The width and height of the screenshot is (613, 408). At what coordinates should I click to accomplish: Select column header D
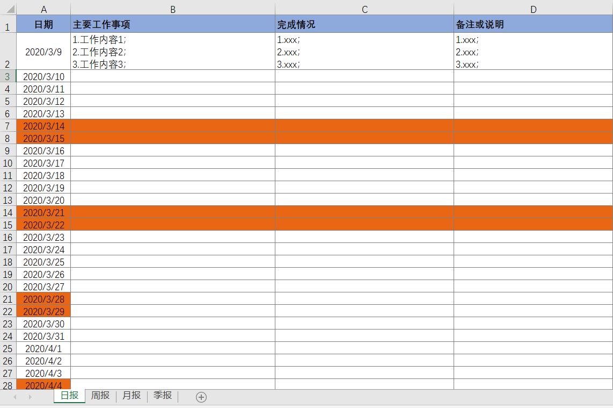pyautogui.click(x=533, y=9)
